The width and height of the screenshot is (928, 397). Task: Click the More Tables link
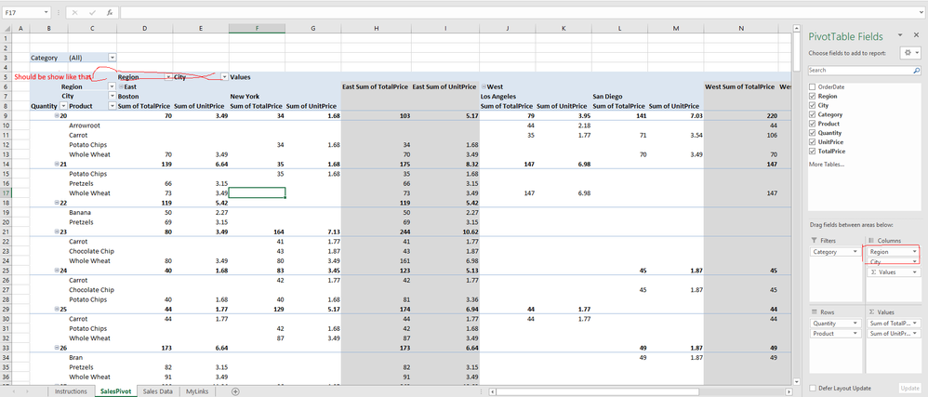[828, 164]
